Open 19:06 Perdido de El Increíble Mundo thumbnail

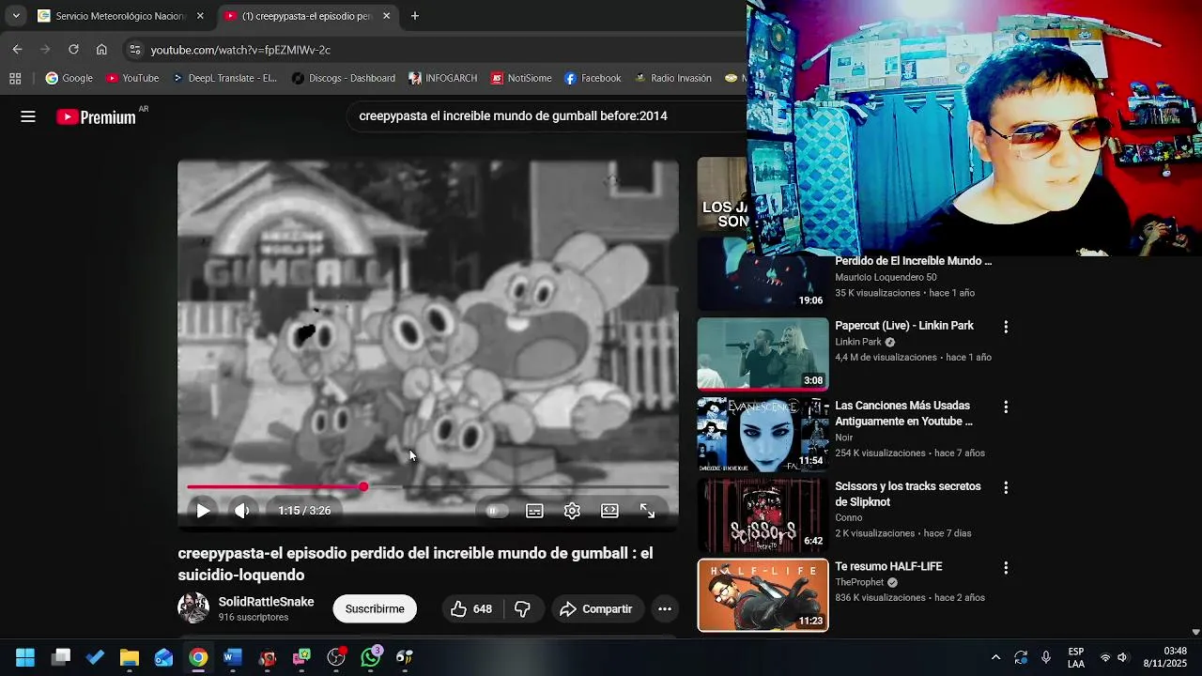pos(763,274)
